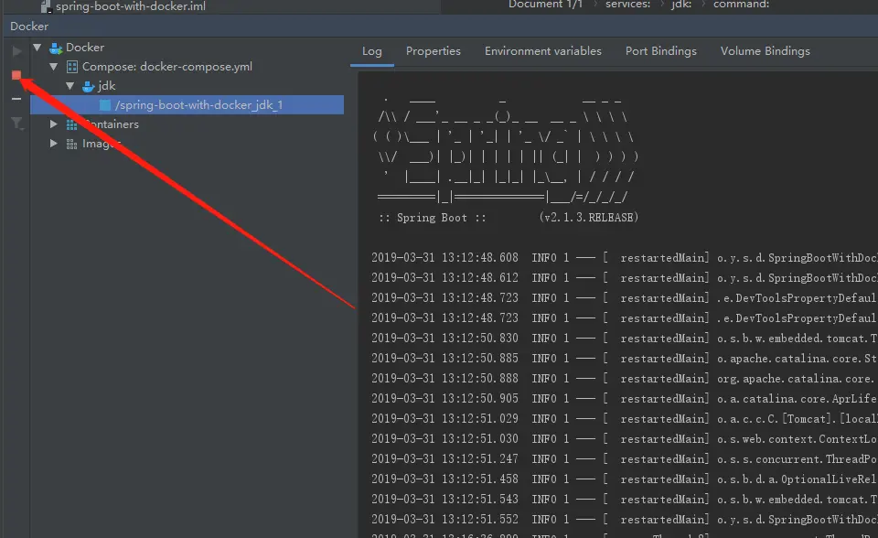Click the green run/deploy arrow icon
This screenshot has width=878, height=538.
click(x=16, y=51)
